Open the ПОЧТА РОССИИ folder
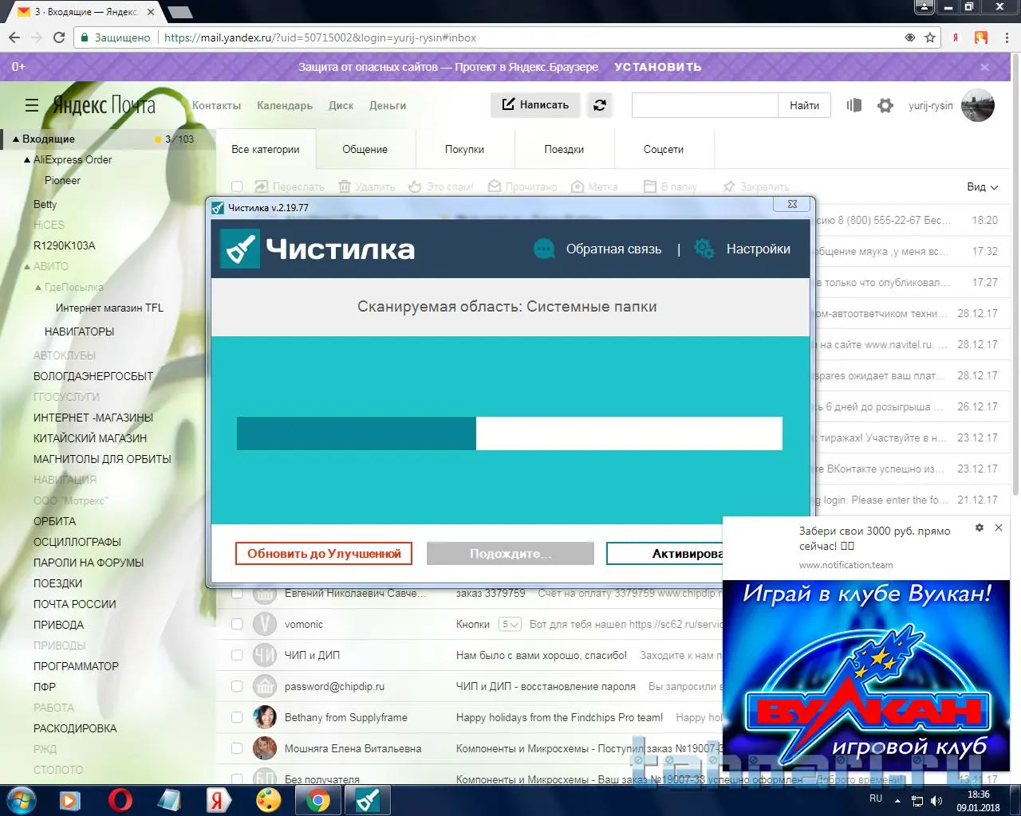This screenshot has width=1021, height=816. [x=75, y=604]
